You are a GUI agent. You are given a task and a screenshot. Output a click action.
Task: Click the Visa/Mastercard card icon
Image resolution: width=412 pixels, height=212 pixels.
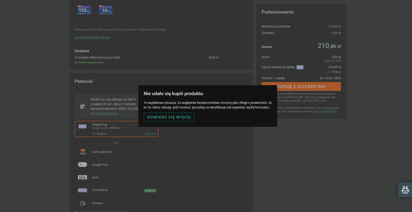82,152
